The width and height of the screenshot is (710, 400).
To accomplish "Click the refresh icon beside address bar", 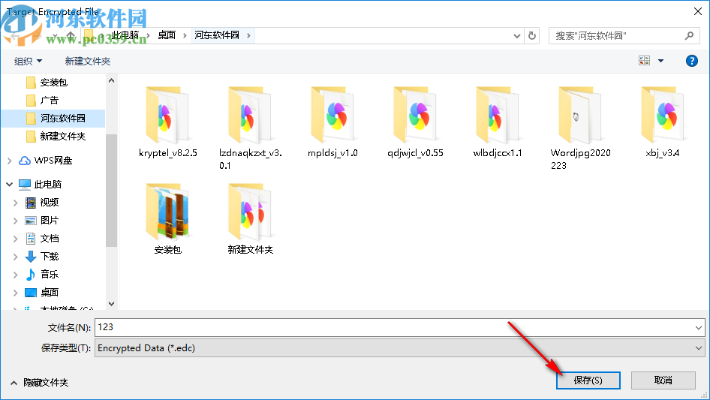I will click(x=532, y=35).
